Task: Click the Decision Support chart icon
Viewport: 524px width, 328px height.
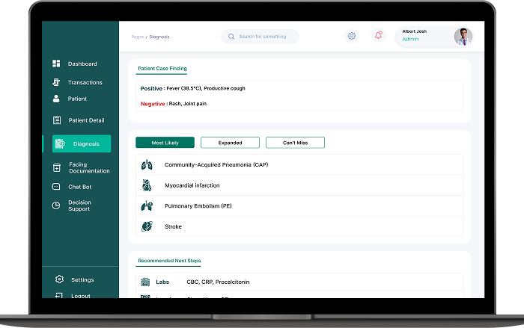Action: (56, 205)
